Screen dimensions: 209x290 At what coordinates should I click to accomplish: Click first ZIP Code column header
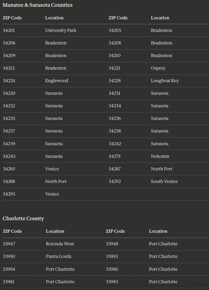click(12, 18)
